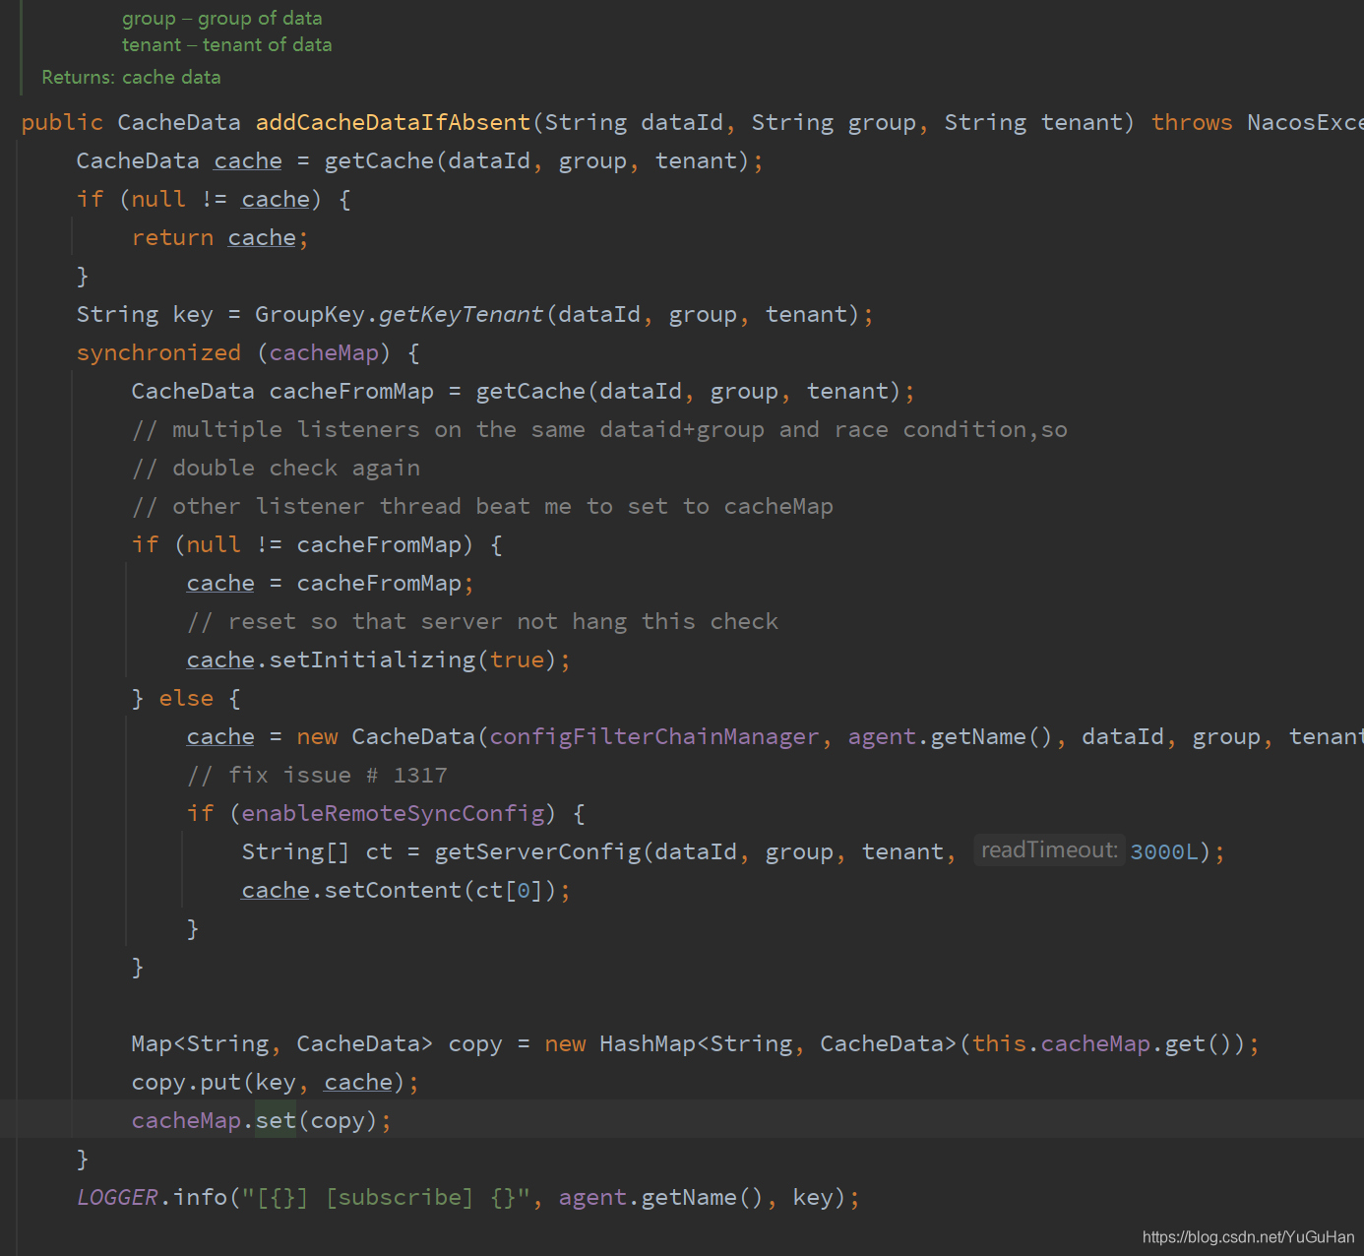Click the 'else' keyword

[186, 698]
